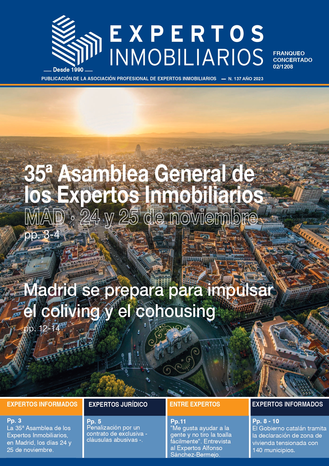Image resolution: width=329 pixels, height=466 pixels.
Task: Click 'PUBLICACIÓN DE LA ASOCIACIÓN PROFESIONAL' line
Action: coord(129,79)
